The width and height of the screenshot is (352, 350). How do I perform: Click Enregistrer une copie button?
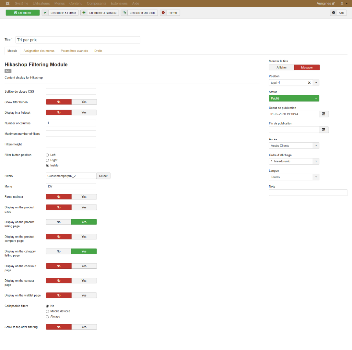pos(139,13)
